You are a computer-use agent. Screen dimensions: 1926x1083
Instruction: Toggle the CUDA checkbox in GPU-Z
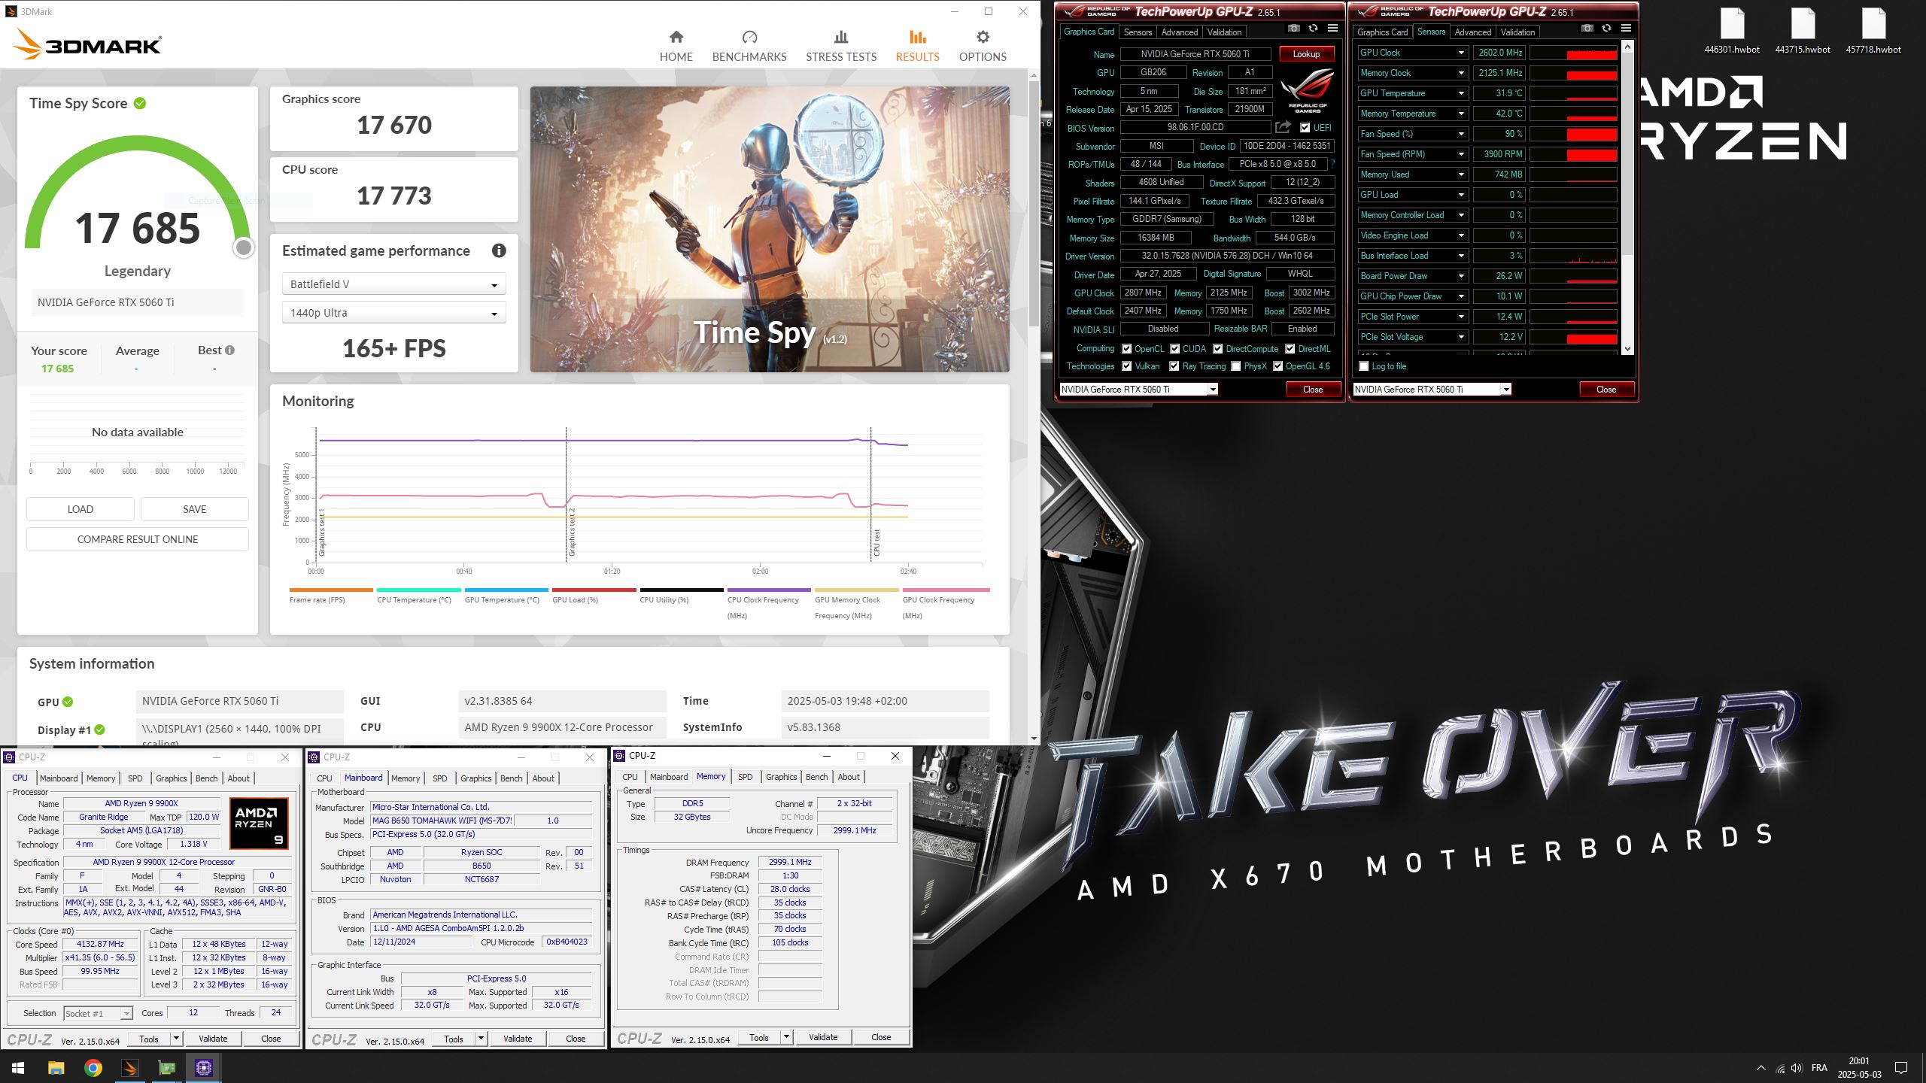click(x=1174, y=349)
